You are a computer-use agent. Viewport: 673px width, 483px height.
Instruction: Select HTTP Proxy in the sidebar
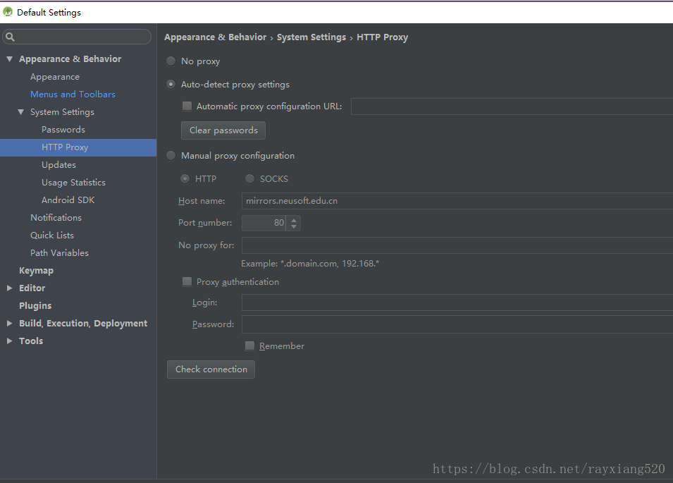pyautogui.click(x=78, y=147)
